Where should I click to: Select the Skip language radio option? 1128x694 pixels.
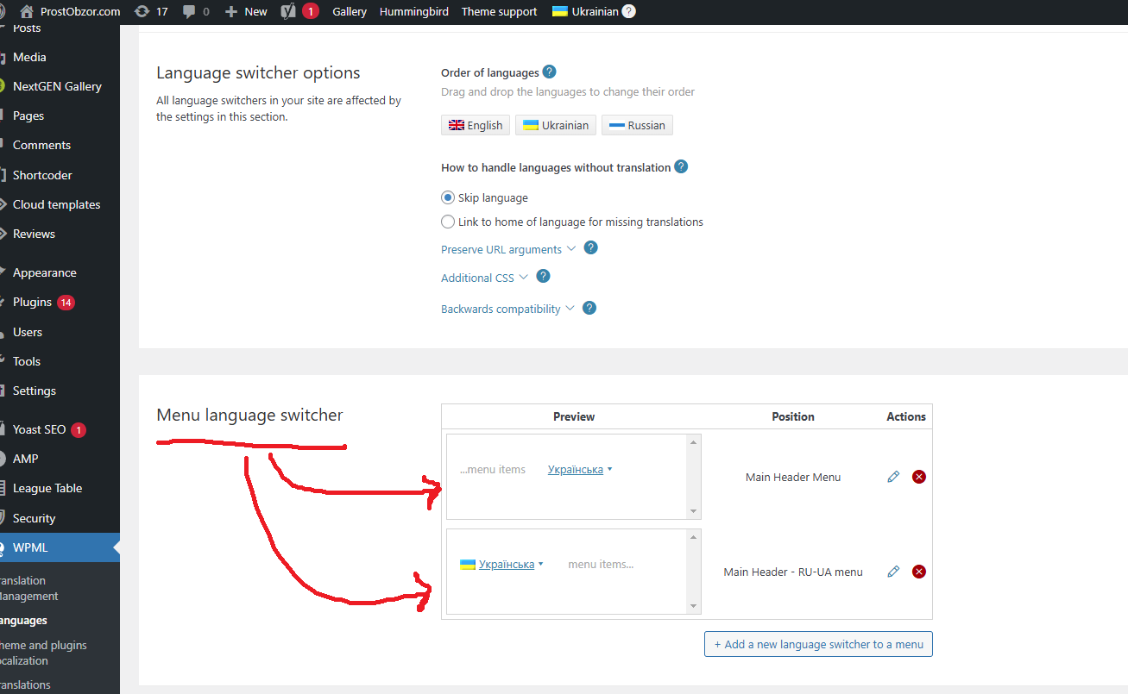[448, 197]
